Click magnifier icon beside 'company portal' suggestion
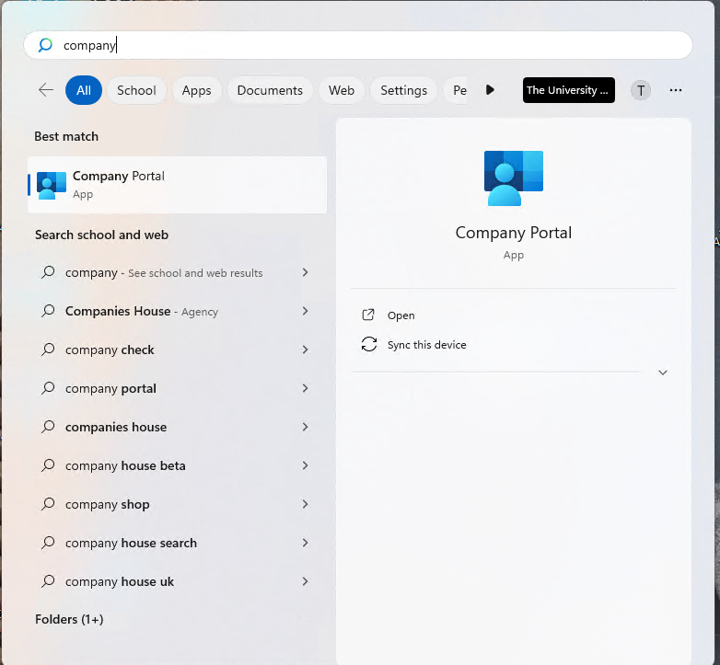Screen dimensions: 720x665 48,388
